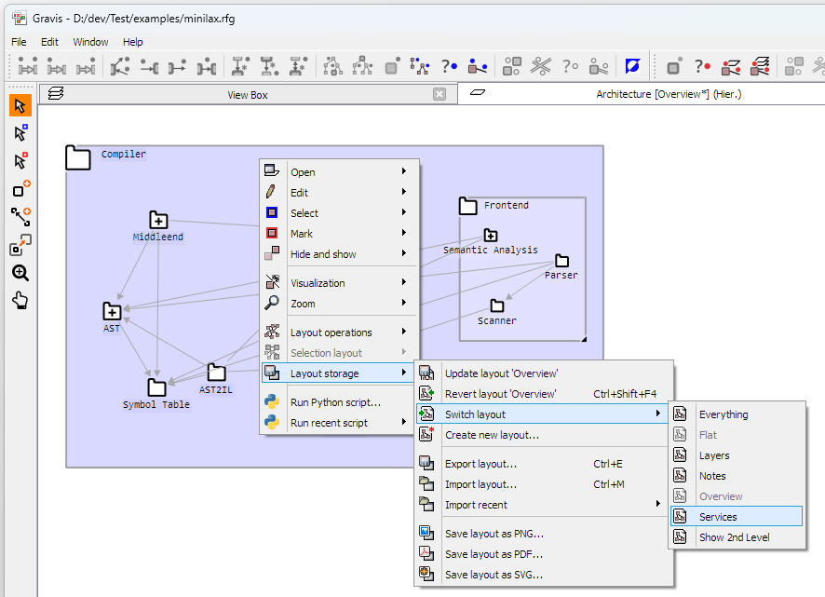Choose Run Python script…
The width and height of the screenshot is (825, 597).
click(340, 402)
